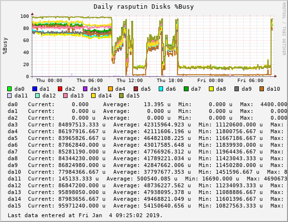The height and width of the screenshot is (222, 288).
Task: Click the da11 lavender legend swatch
Action: [10, 96]
